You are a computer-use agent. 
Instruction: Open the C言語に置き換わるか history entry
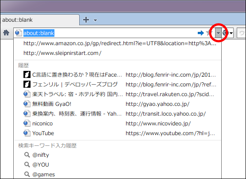(118, 74)
